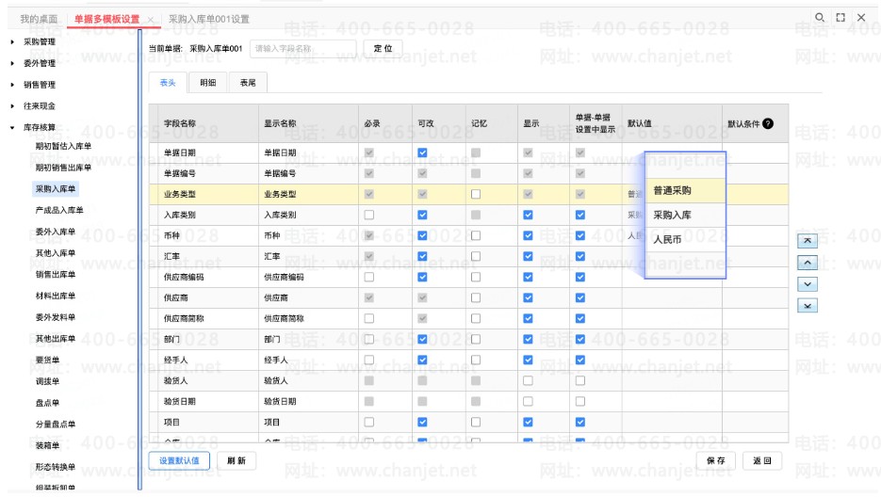Open 期初暂估入库单 in the tree
This screenshot has height=497, width=881.
(x=63, y=146)
